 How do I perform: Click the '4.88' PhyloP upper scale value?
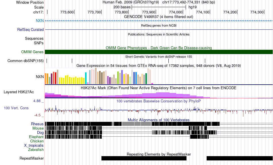click(37, 101)
